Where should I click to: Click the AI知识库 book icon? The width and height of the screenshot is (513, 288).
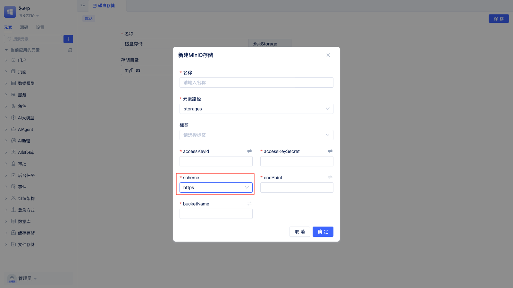pyautogui.click(x=13, y=152)
